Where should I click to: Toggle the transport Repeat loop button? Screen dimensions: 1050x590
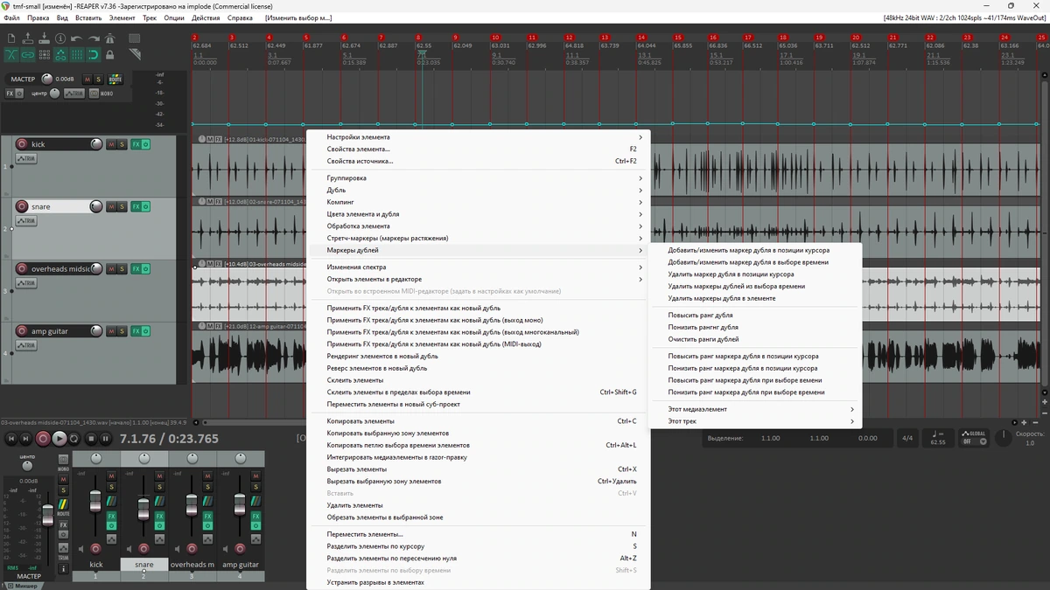75,439
